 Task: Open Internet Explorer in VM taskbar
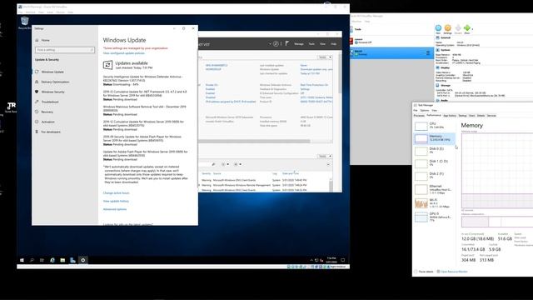(x=52, y=260)
